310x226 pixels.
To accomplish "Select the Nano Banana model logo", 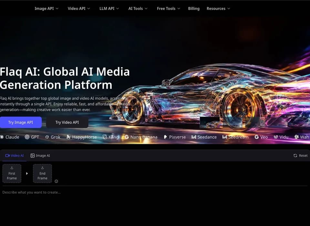I will [x=141, y=137].
